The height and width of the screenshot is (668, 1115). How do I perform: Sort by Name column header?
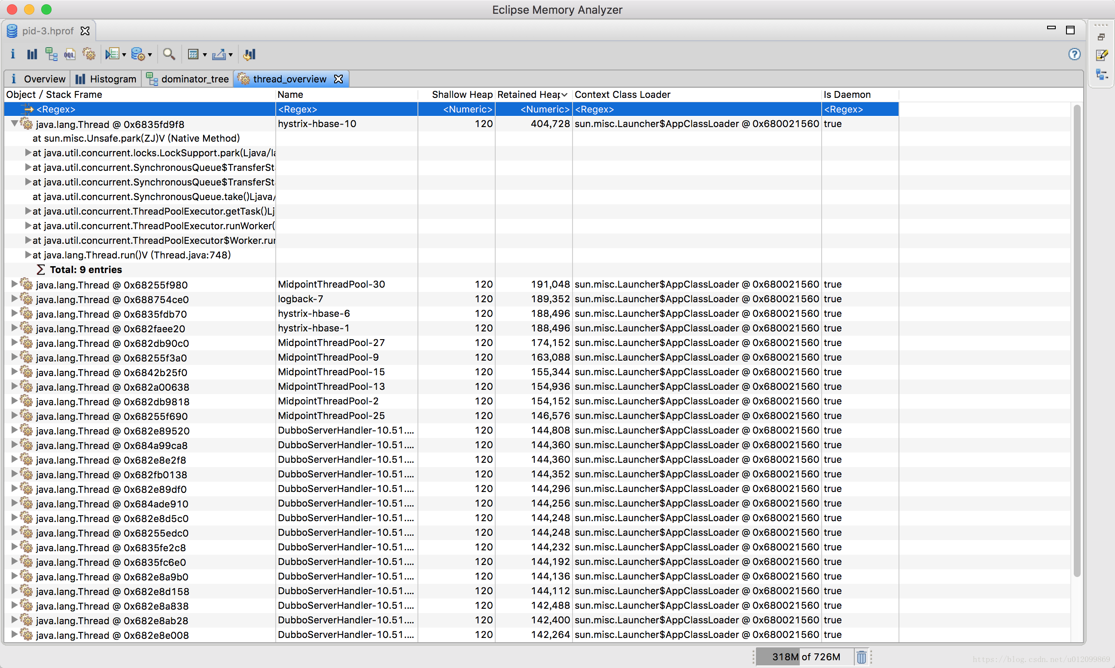pos(347,94)
